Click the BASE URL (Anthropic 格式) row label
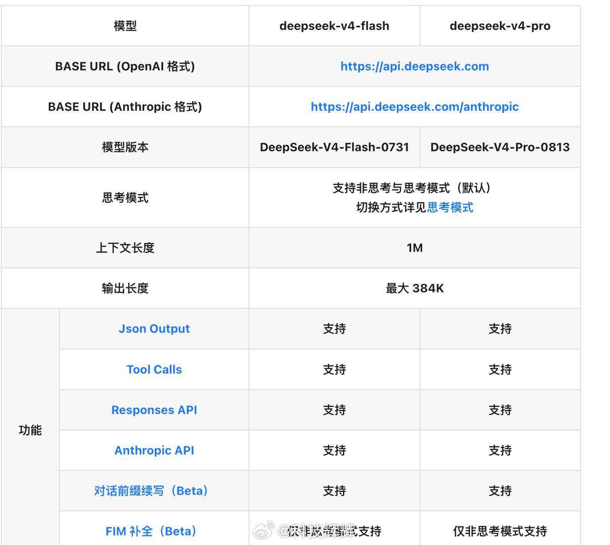Viewport: 610px width, 545px height. pos(125,106)
